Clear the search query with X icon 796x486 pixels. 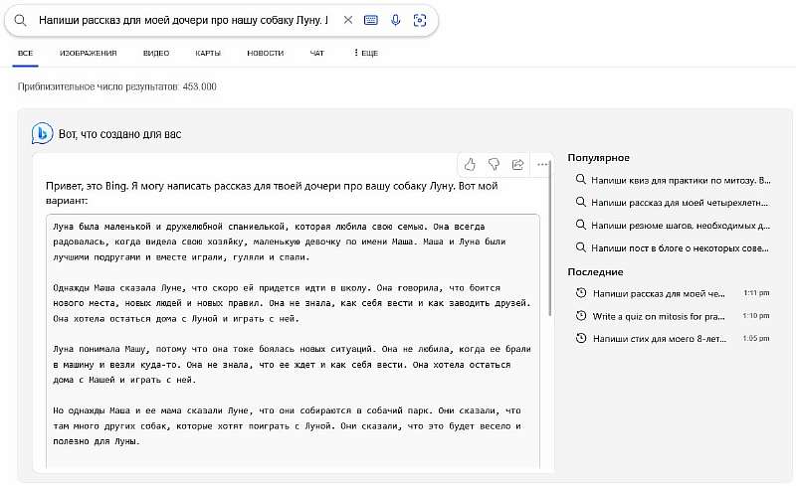347,20
